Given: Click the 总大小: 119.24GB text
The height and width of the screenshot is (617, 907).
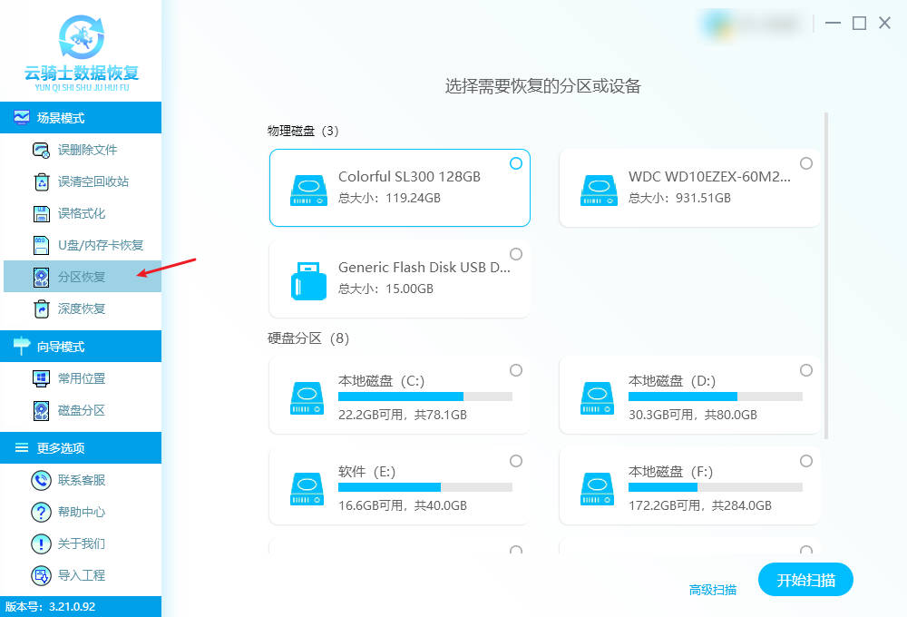Looking at the screenshot, I should (389, 198).
